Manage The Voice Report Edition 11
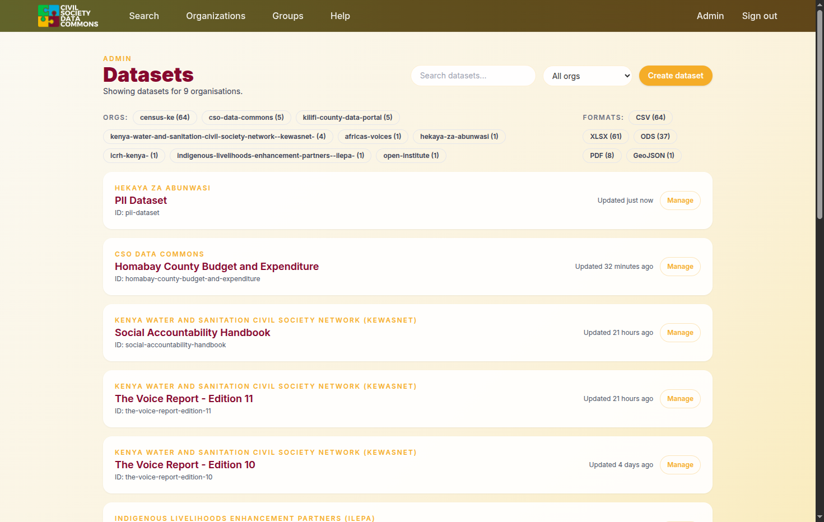 click(x=680, y=399)
